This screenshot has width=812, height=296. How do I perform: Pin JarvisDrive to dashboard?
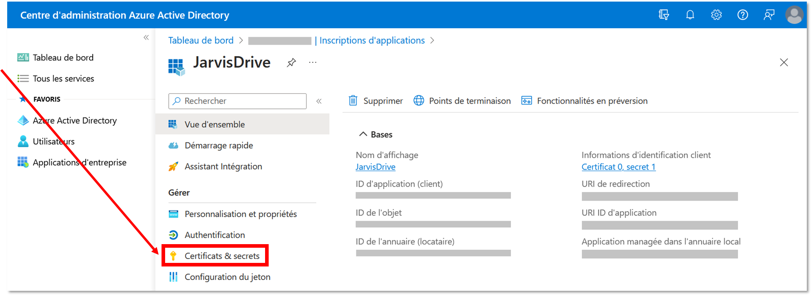(291, 63)
